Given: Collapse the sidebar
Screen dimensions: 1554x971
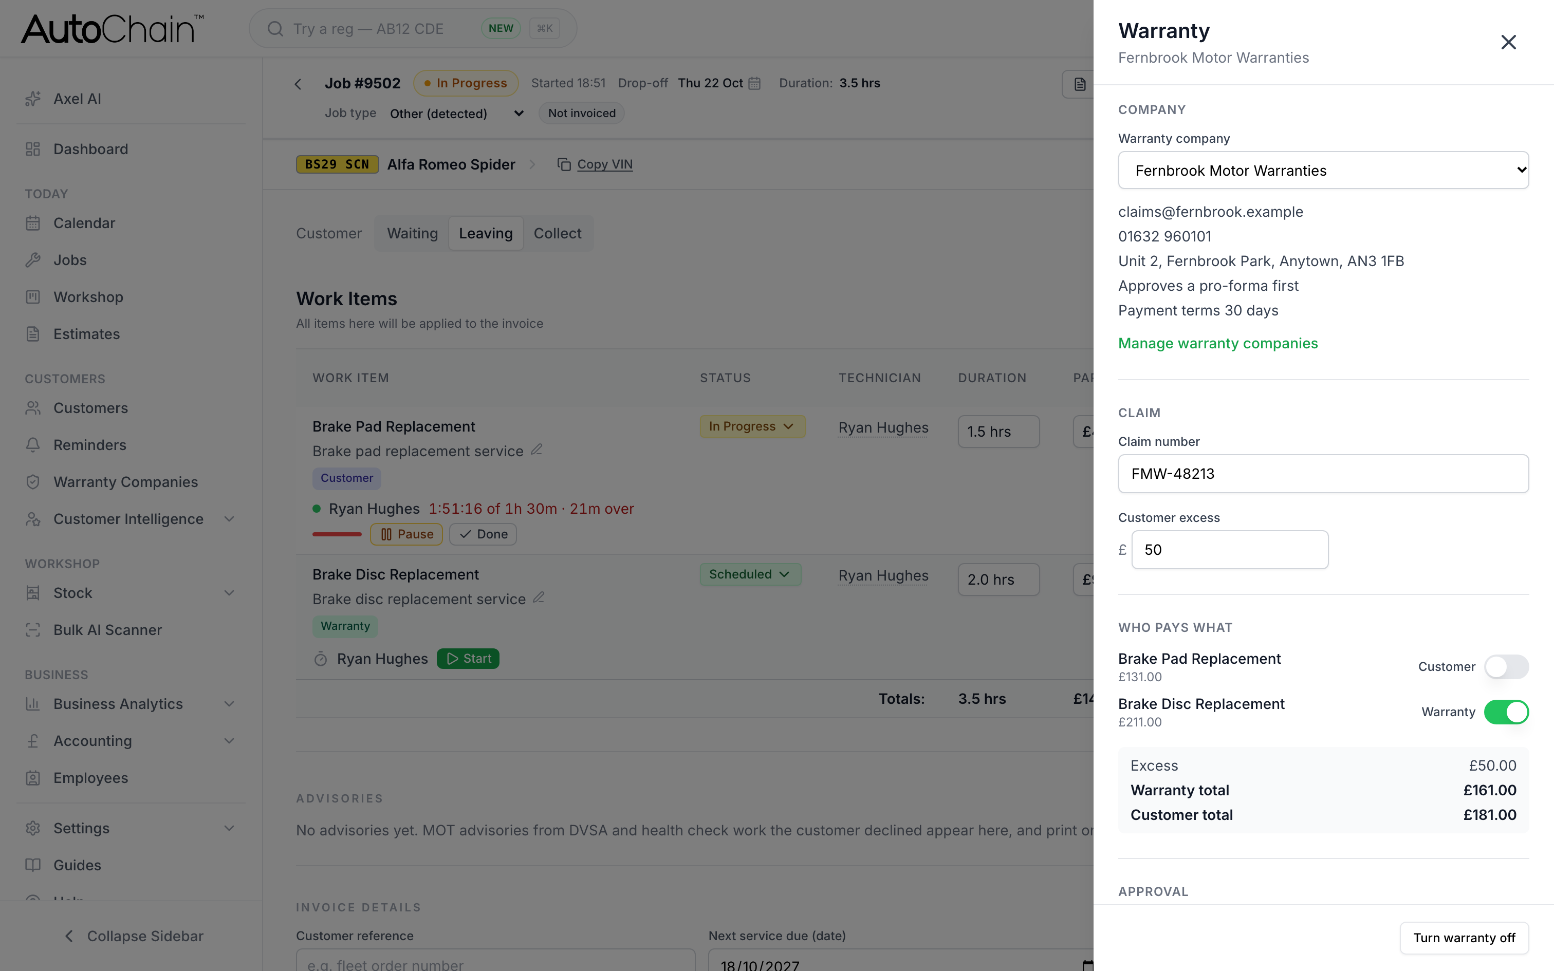Looking at the screenshot, I should point(134,936).
